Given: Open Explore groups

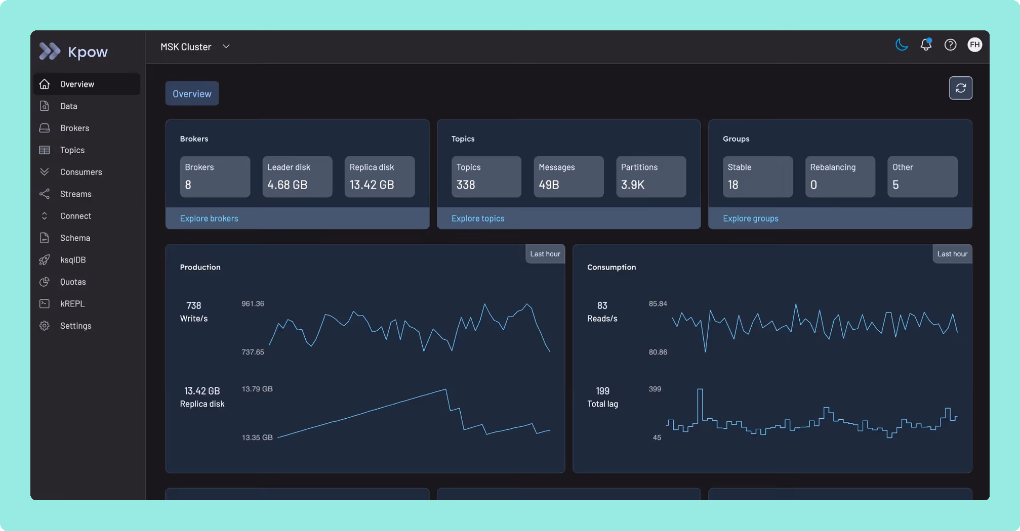Looking at the screenshot, I should 751,218.
